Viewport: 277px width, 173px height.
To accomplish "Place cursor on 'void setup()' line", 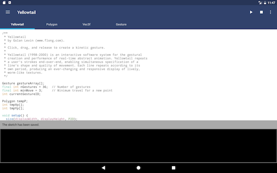I will pyautogui.click(x=15, y=115).
